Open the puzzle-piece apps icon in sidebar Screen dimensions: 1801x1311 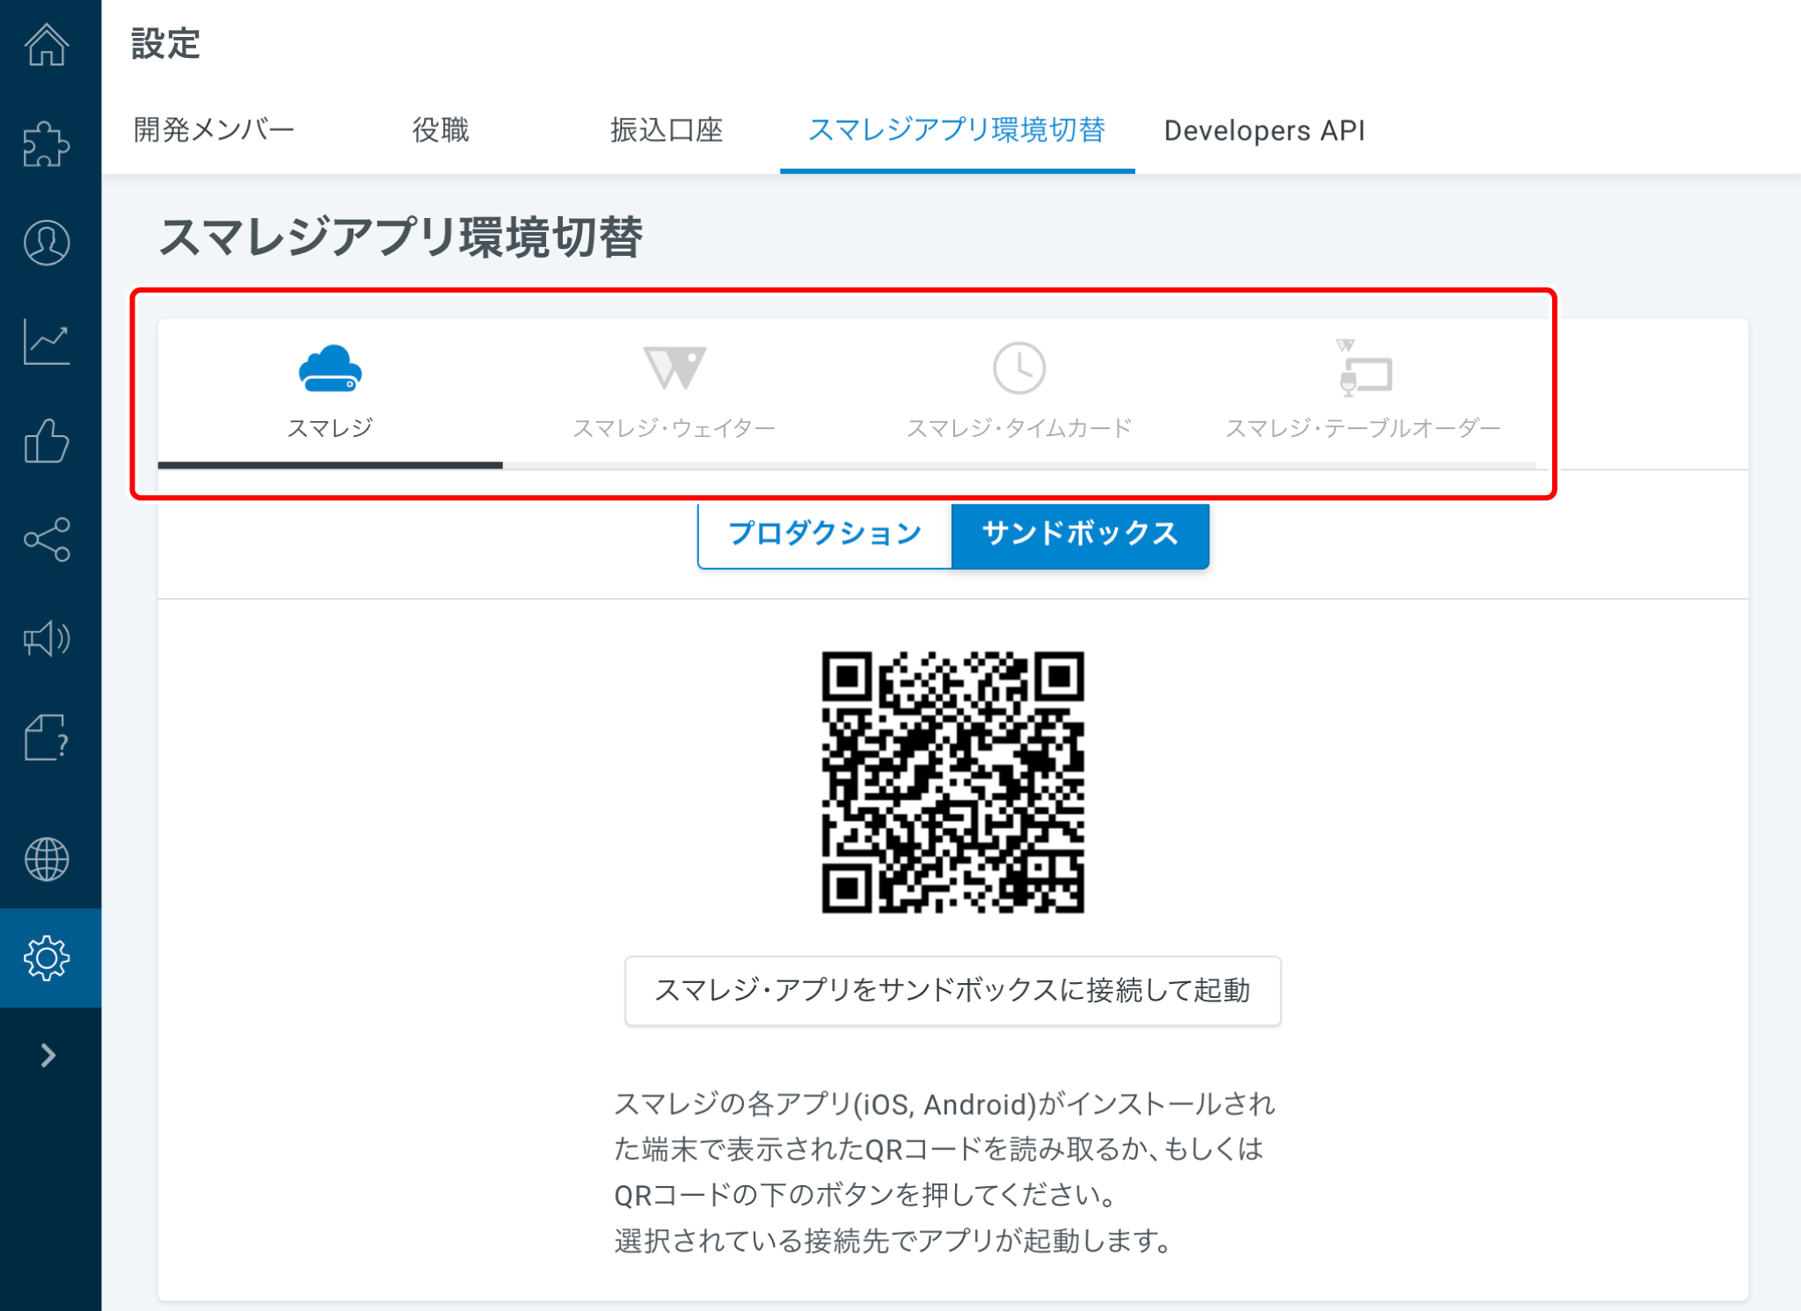(x=47, y=143)
